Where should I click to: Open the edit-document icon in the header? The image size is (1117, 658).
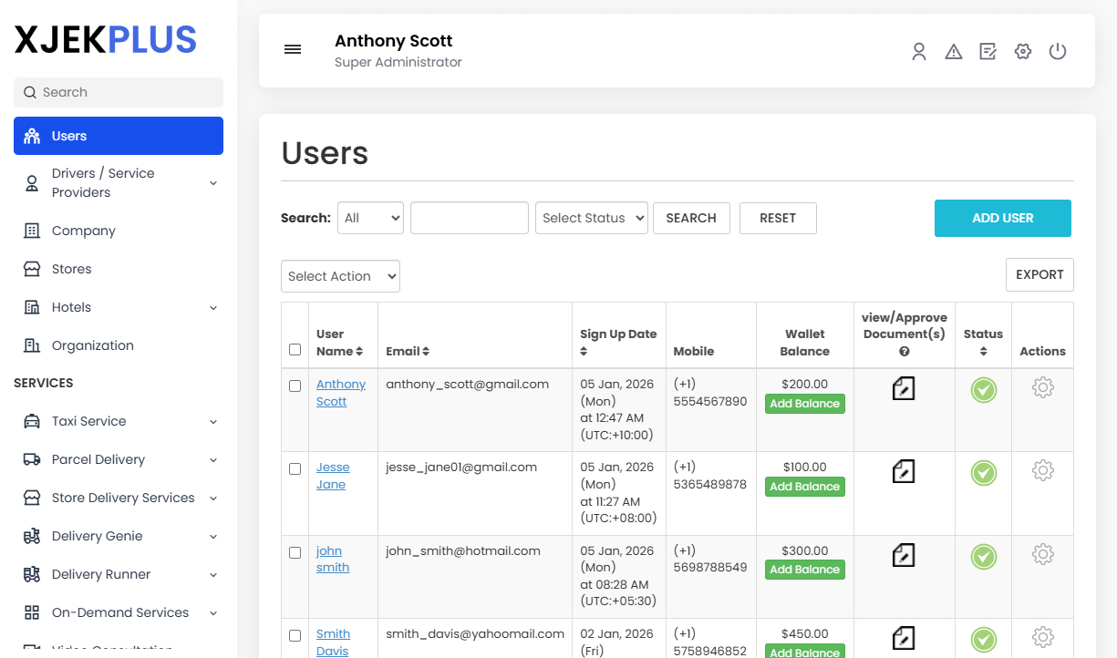click(988, 52)
